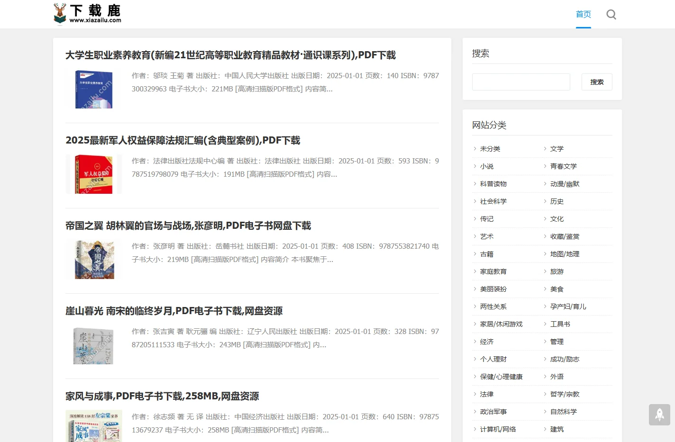The image size is (675, 442).
Task: Select the 两性关系 category
Action: [x=493, y=307]
